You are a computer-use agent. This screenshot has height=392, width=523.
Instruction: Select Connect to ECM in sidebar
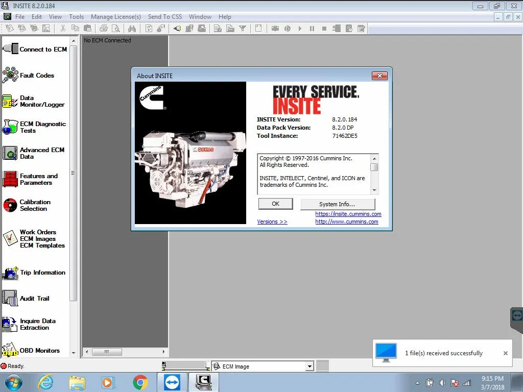[35, 49]
